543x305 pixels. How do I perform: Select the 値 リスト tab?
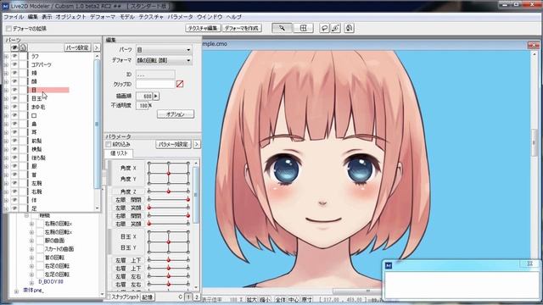119,153
